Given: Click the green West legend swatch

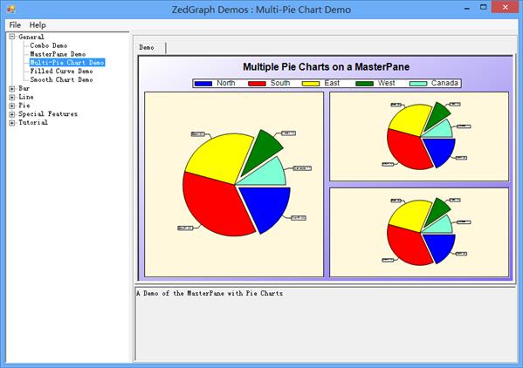Looking at the screenshot, I should tap(365, 84).
